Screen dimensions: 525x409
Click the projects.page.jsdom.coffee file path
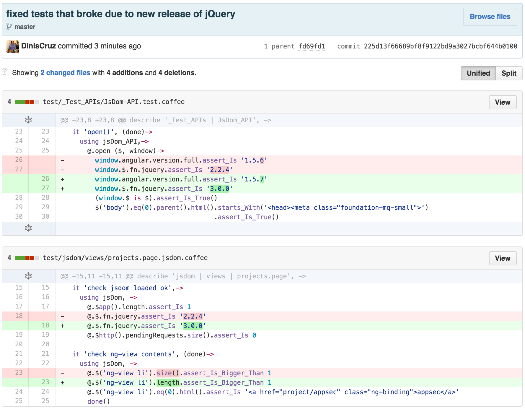point(125,258)
